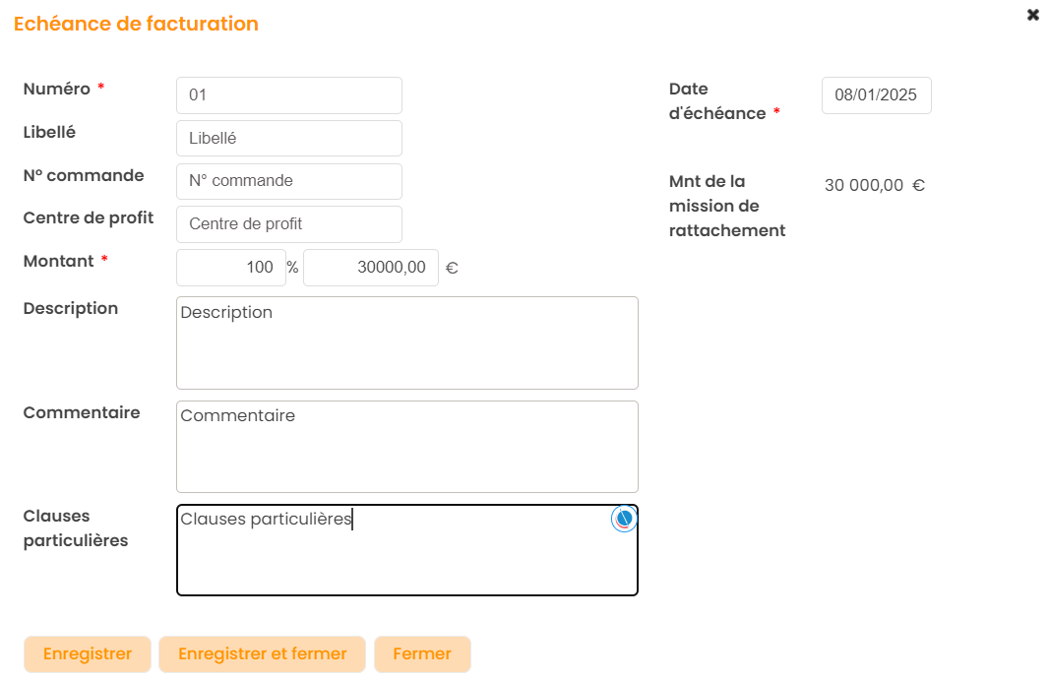Select the Centre de profit field
This screenshot has width=1049, height=680.
288,224
